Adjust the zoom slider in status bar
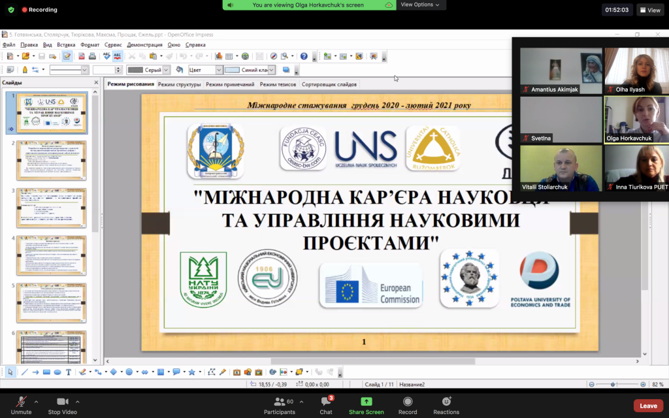 [613, 384]
